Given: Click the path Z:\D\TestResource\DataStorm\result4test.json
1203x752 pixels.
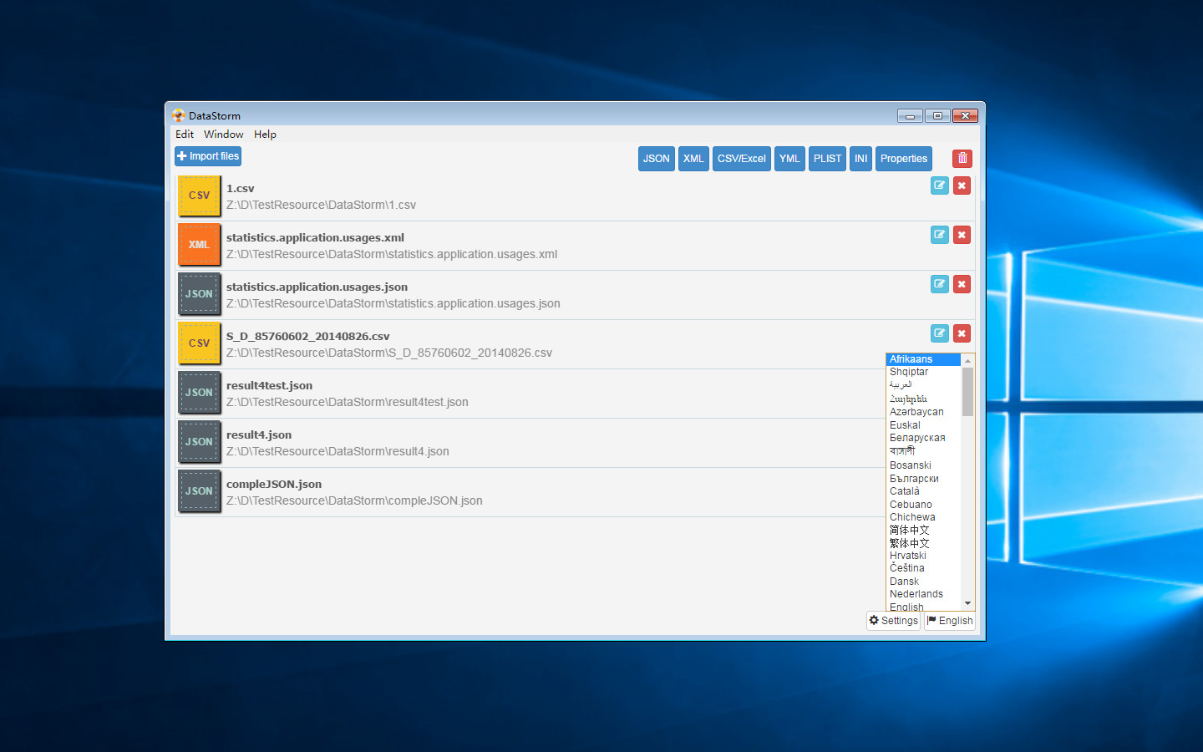Looking at the screenshot, I should [348, 403].
